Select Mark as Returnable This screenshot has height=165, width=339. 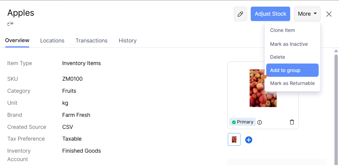coord(292,83)
